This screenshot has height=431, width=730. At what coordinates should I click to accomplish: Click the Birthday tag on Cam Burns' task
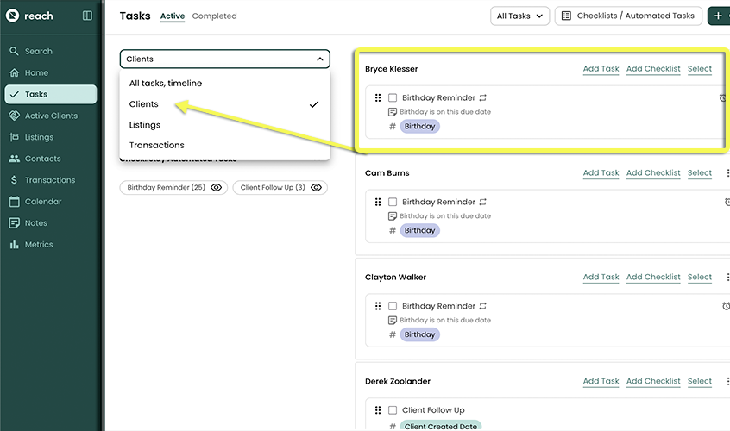[x=419, y=230]
